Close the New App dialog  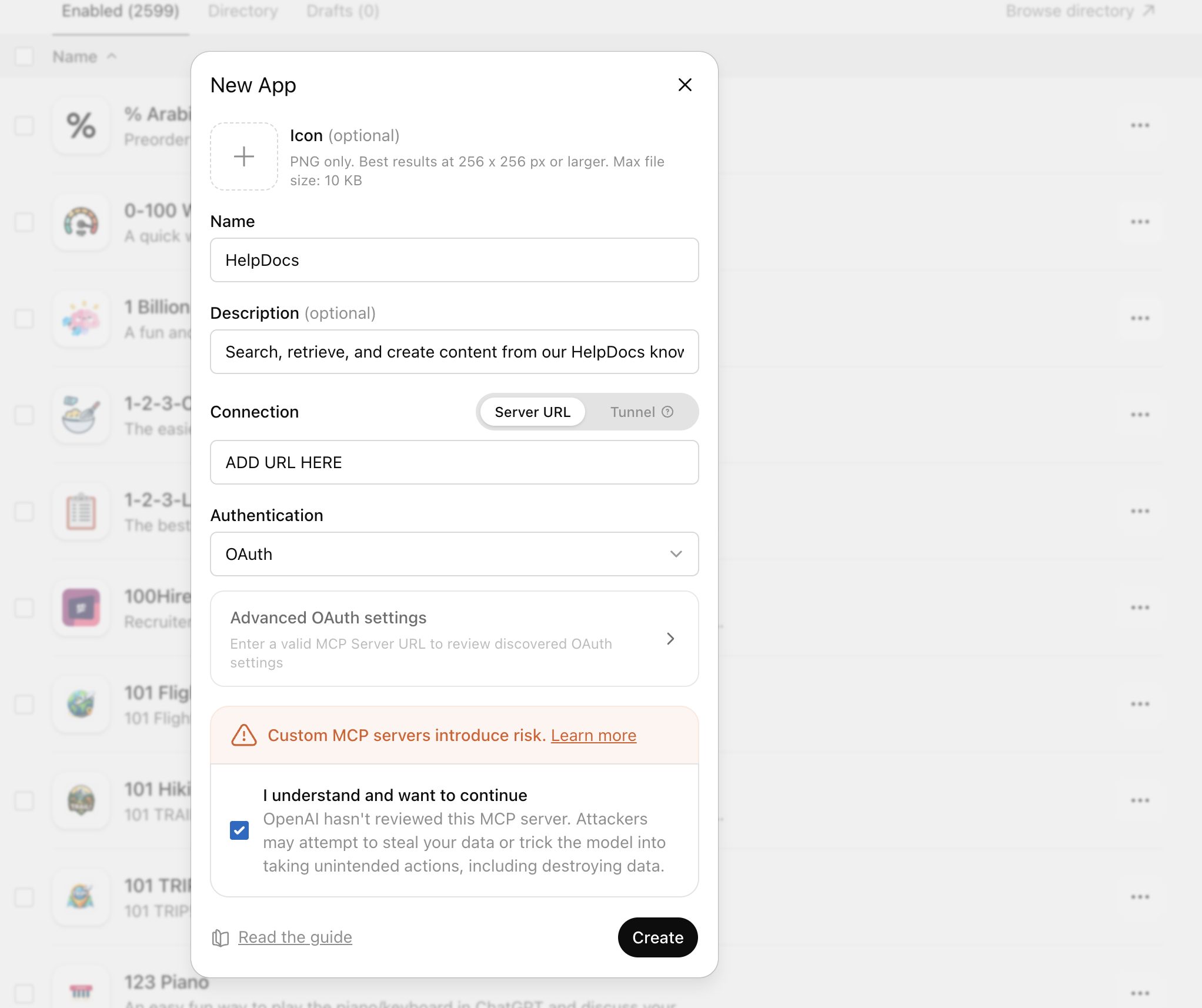(685, 85)
